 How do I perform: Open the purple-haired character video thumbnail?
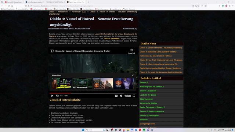[x=124, y=83]
